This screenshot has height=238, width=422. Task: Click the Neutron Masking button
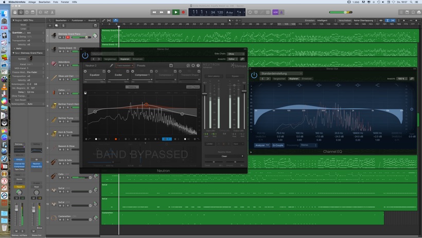click(x=132, y=87)
